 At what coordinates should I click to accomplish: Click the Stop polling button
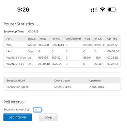click(48, 117)
